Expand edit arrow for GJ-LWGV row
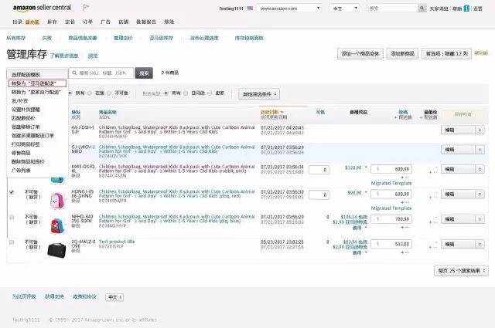Image resolution: width=495 pixels, height=328 pixels. click(480, 150)
